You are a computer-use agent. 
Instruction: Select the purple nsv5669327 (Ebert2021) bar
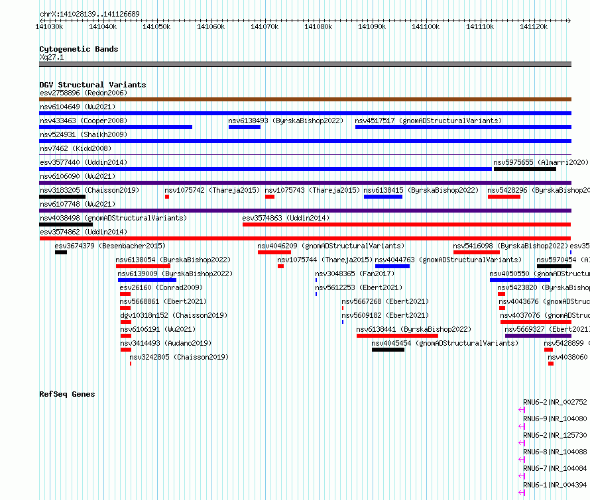[x=538, y=336]
